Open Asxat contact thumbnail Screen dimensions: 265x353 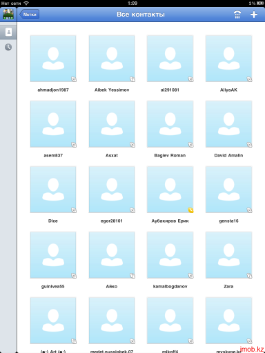112,124
